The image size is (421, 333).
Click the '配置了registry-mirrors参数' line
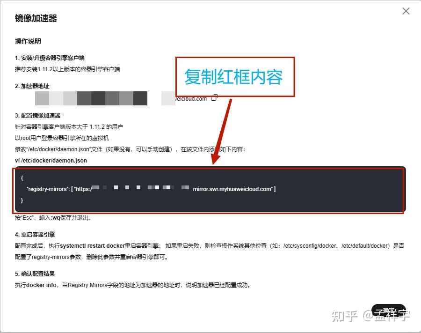92,257
